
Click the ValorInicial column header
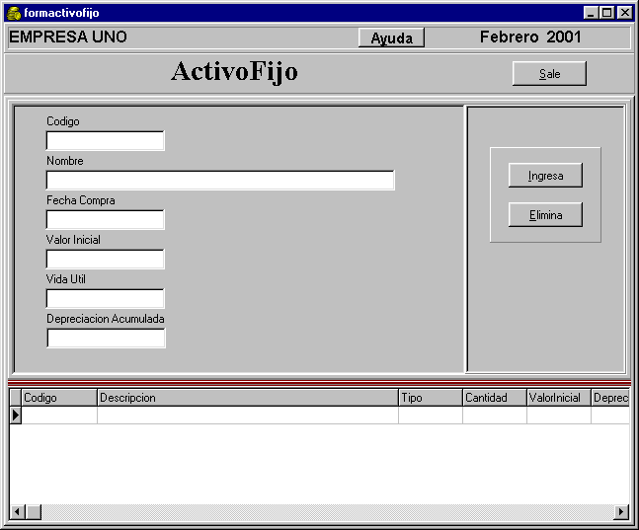[x=559, y=398]
